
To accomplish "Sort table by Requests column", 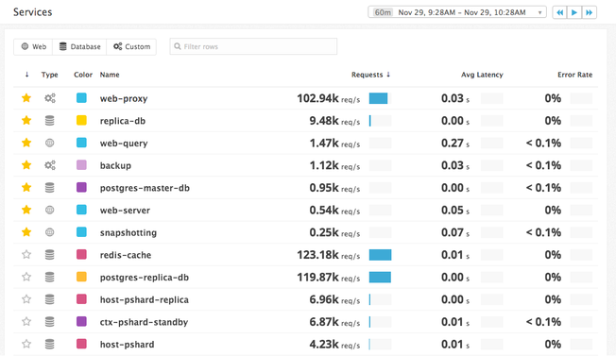I will [370, 75].
